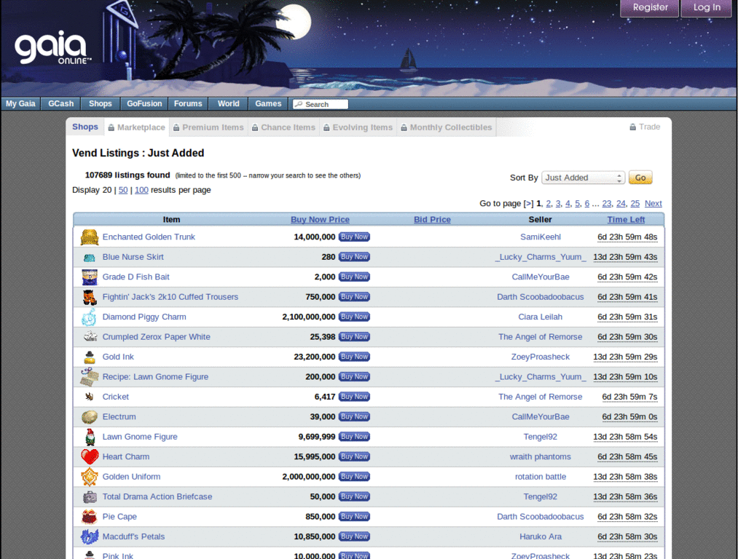The height and width of the screenshot is (559, 746).
Task: Open the Golden Uniform item link
Action: click(x=131, y=477)
